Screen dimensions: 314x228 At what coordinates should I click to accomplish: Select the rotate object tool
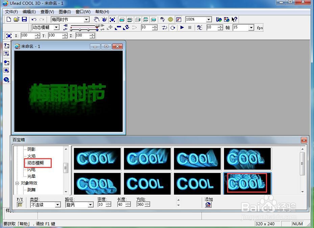click(x=104, y=19)
